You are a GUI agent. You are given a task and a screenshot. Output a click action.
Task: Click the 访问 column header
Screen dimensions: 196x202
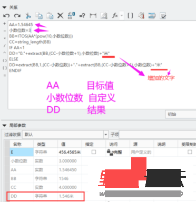click(117, 144)
